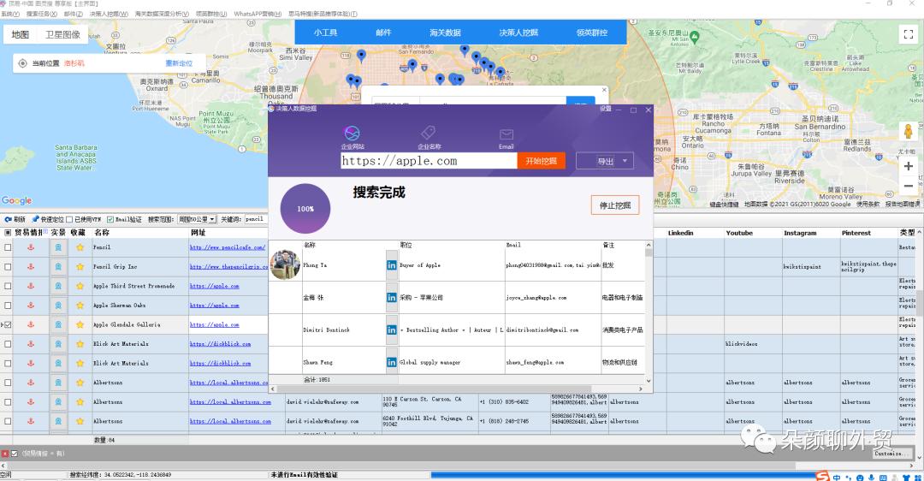
Task: Check Apple Third Street Promenade checkbox
Action: click(x=8, y=287)
